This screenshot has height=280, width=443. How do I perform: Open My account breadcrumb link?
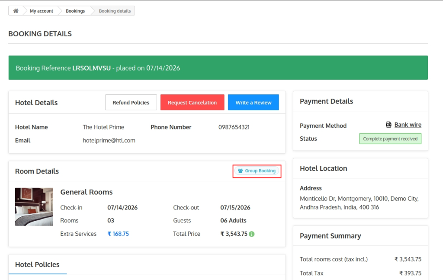(41, 11)
